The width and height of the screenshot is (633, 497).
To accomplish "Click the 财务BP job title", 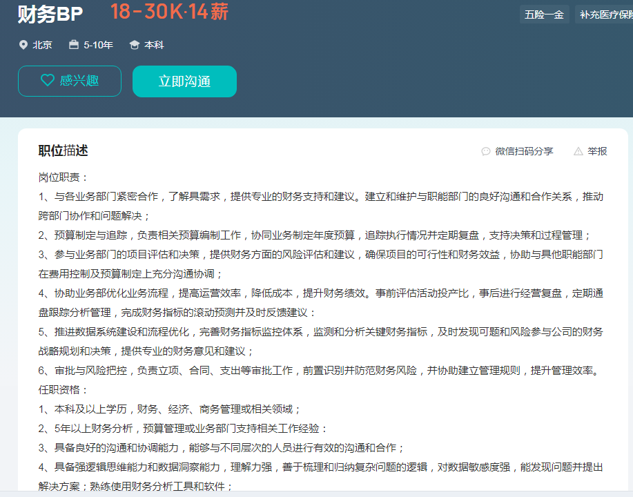I will 50,14.
